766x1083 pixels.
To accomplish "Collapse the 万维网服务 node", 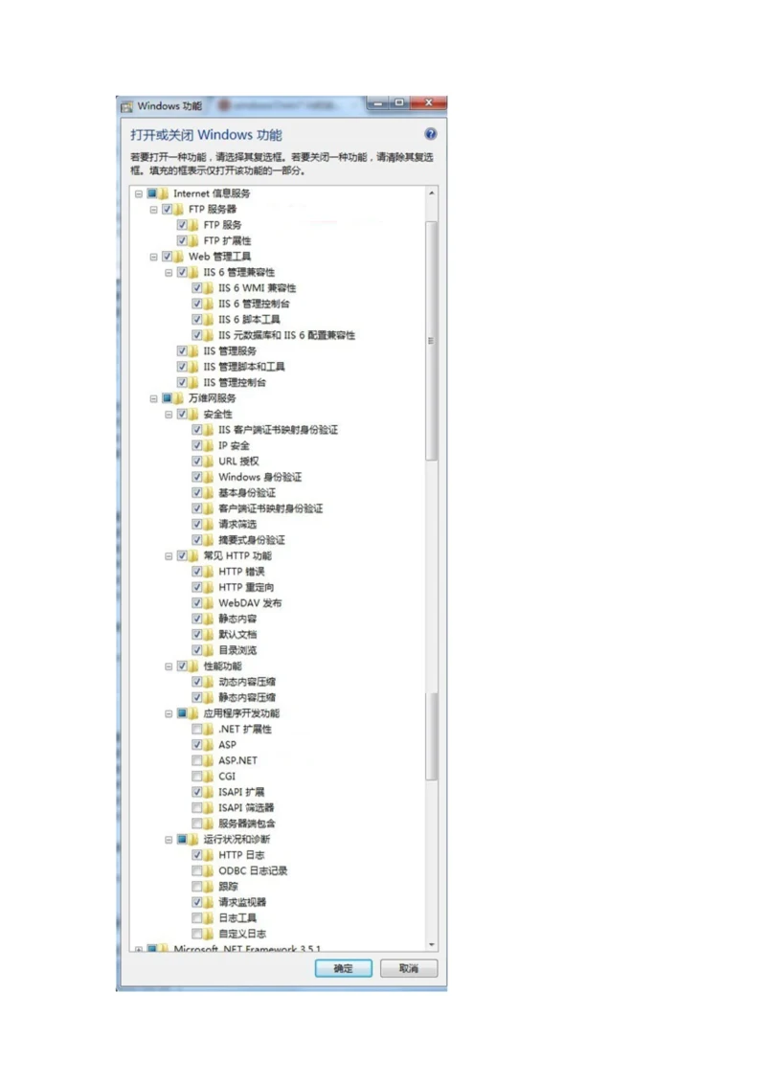I will click(153, 398).
